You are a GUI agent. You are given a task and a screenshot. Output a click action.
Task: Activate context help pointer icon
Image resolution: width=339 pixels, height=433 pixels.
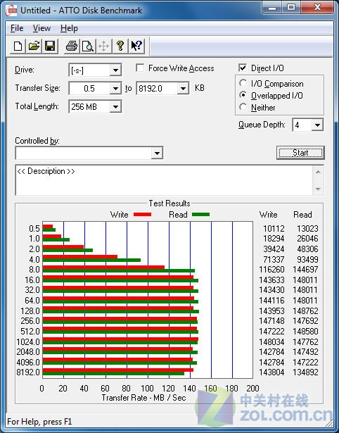[x=136, y=46]
